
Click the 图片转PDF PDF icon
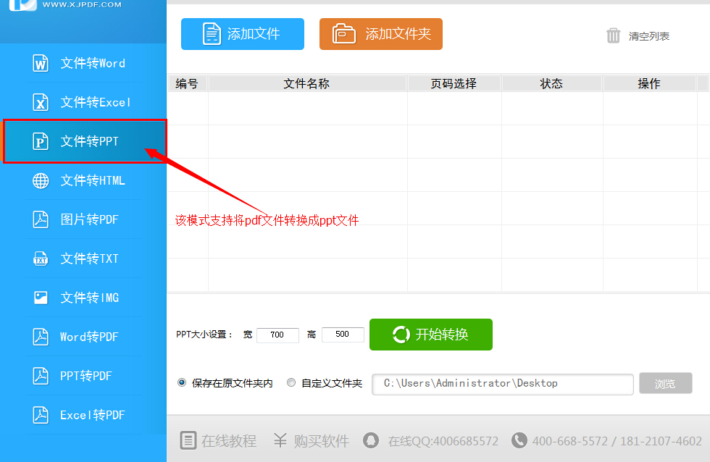pos(41,219)
